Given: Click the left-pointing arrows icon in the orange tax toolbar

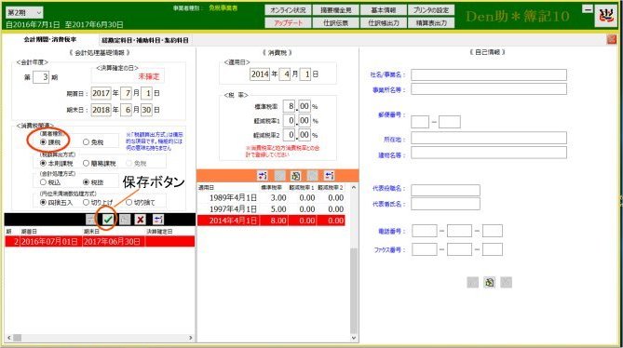Looking at the screenshot, I should (x=329, y=175).
